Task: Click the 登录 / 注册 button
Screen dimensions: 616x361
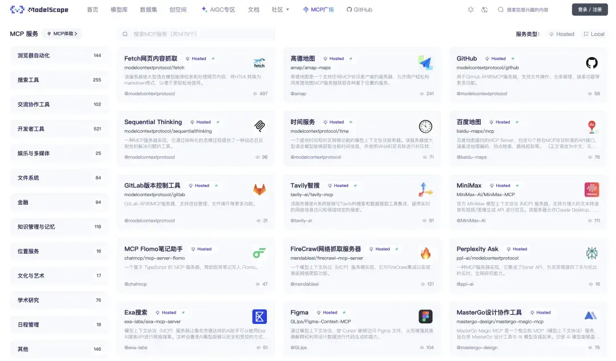Action: pos(590,10)
